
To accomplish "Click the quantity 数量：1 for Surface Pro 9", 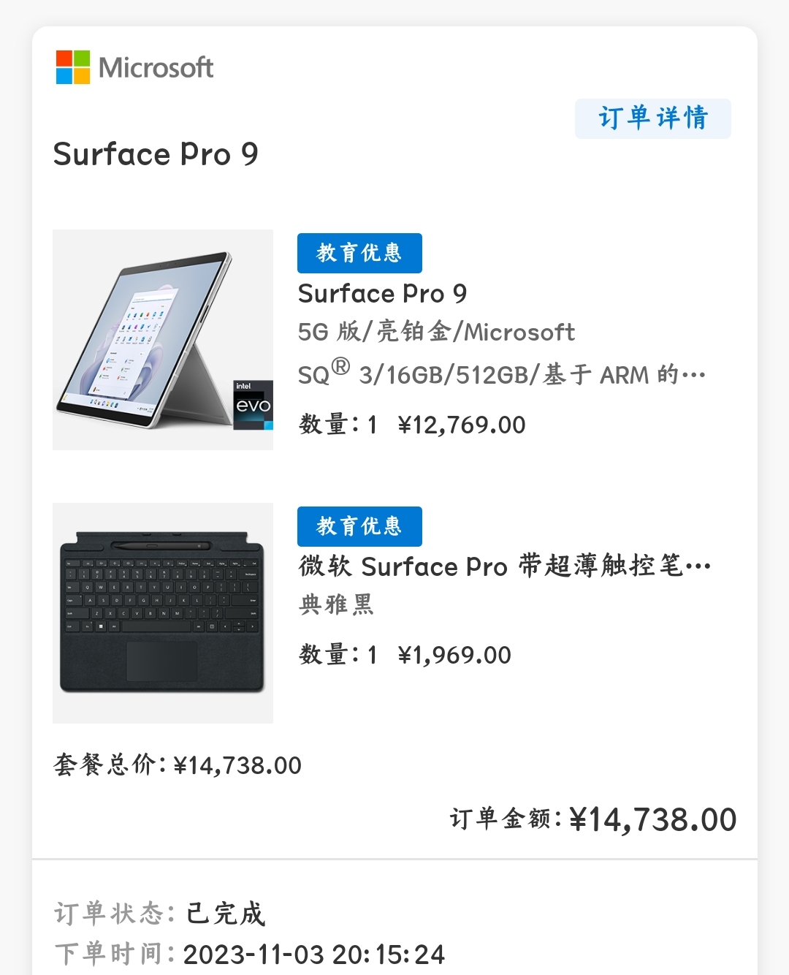I will [336, 424].
